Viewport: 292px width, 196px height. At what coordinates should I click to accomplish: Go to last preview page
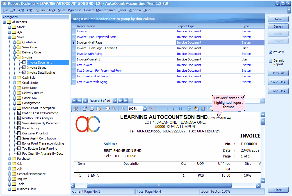181,109
